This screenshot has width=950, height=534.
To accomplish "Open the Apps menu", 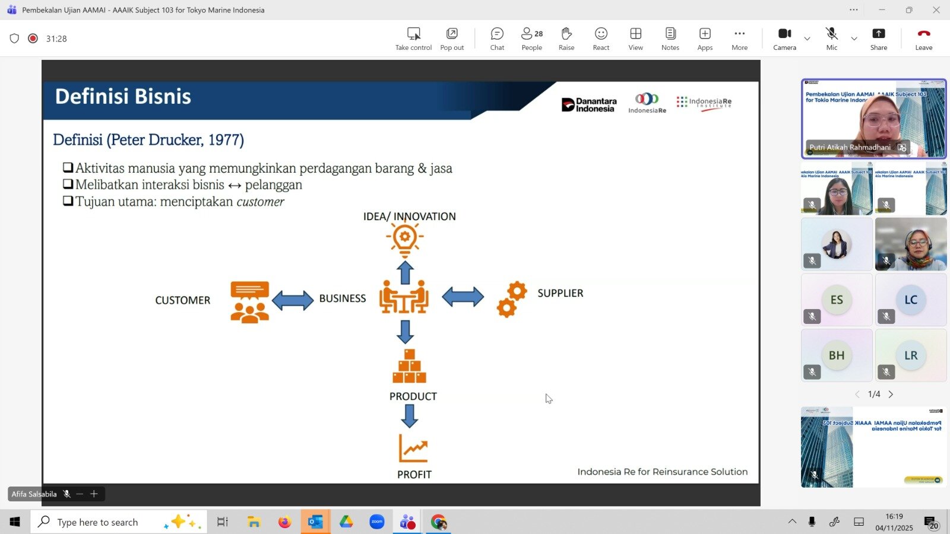I will [705, 39].
